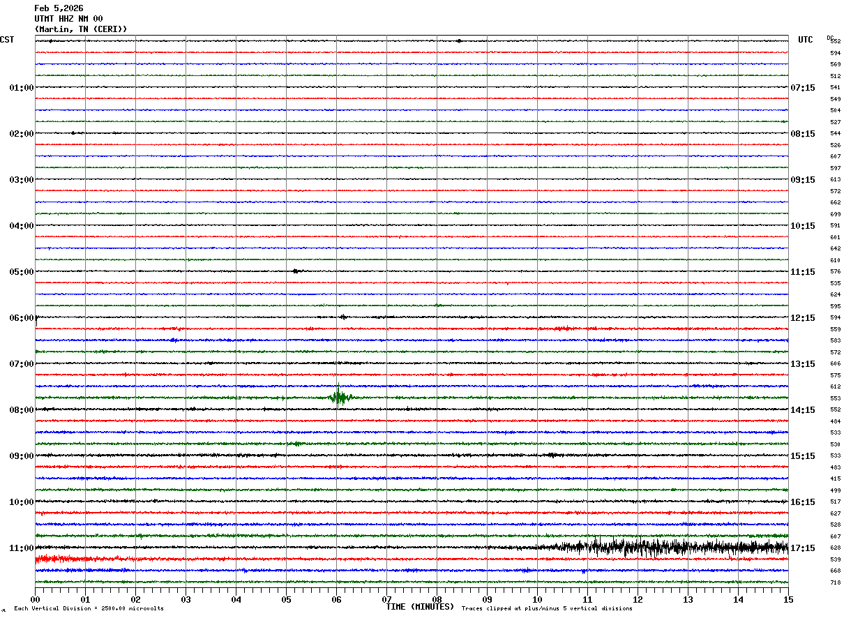Click the '00' minute tick label
844x618 pixels.
pyautogui.click(x=35, y=599)
